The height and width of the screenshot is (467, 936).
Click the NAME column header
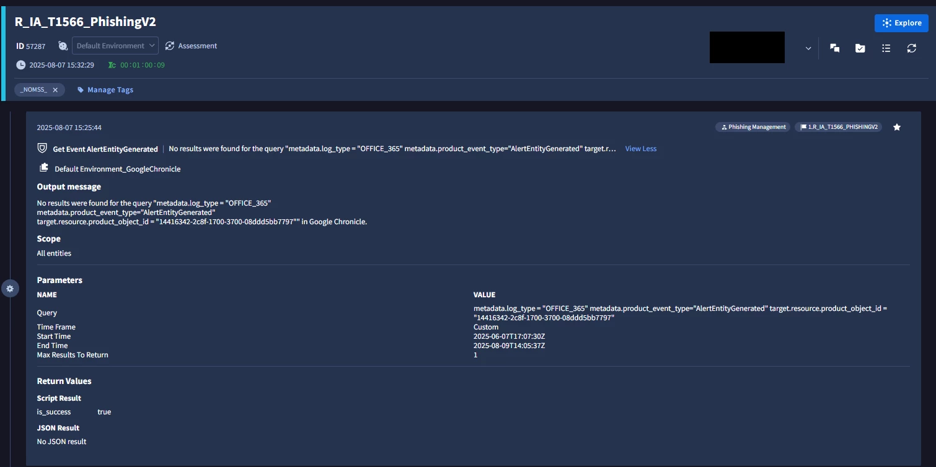click(47, 295)
